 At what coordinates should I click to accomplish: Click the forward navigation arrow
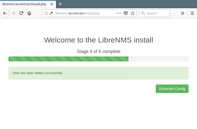point(13,13)
